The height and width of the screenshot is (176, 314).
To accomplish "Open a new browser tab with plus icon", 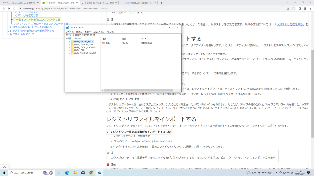I will (x=162, y=3).
